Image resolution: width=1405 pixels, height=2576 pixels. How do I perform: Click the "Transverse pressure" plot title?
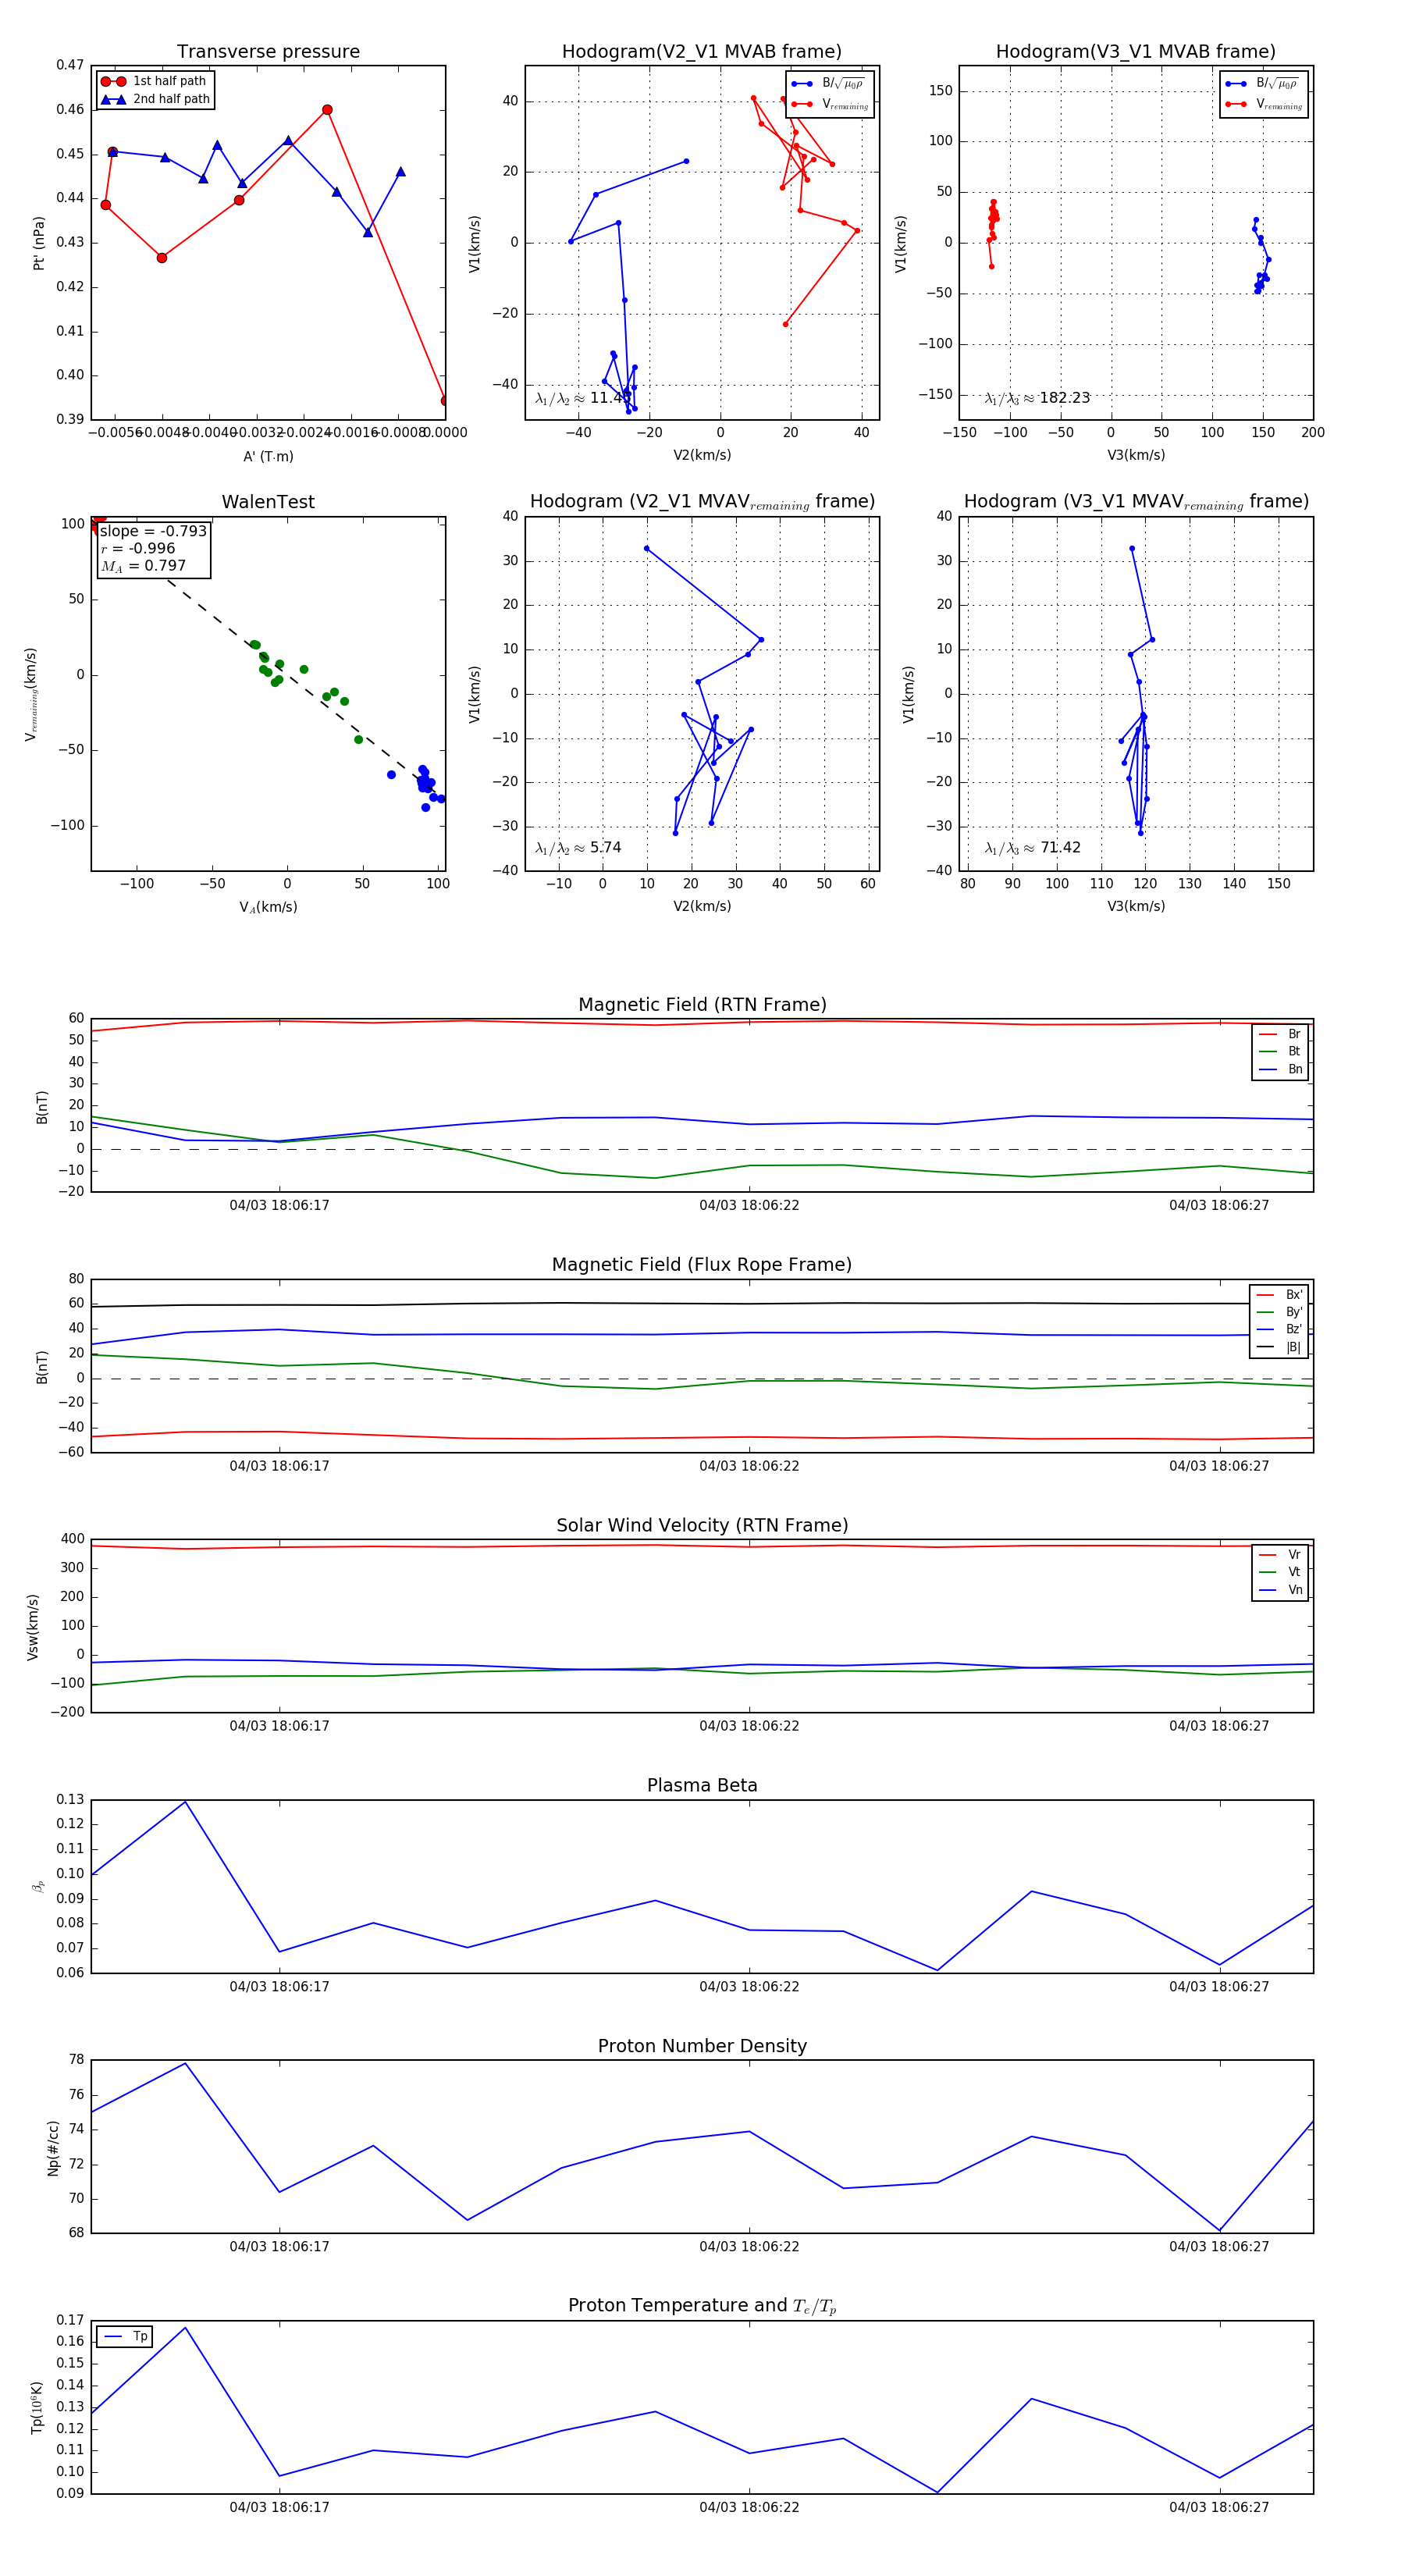click(268, 52)
